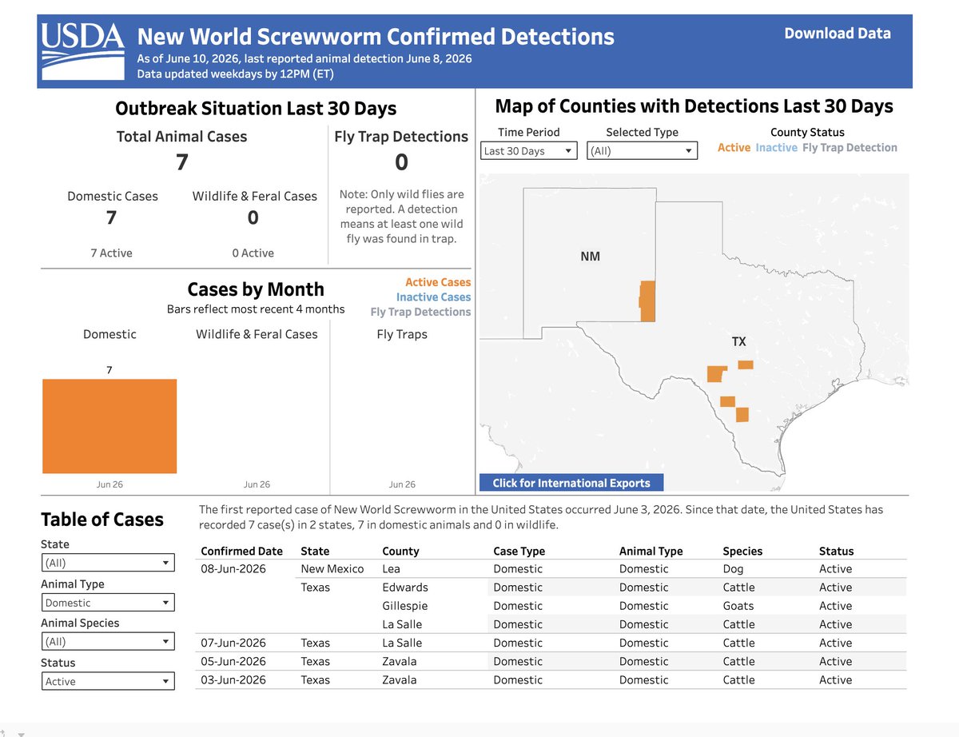This screenshot has width=959, height=737.
Task: Click the TX state label on map
Action: [738, 341]
